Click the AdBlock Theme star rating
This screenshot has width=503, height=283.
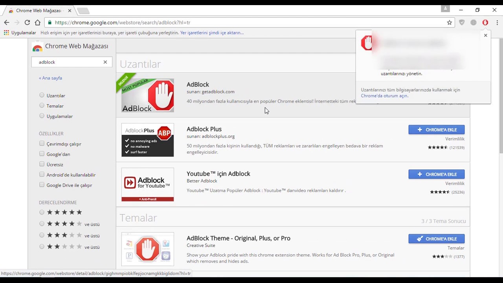(442, 257)
